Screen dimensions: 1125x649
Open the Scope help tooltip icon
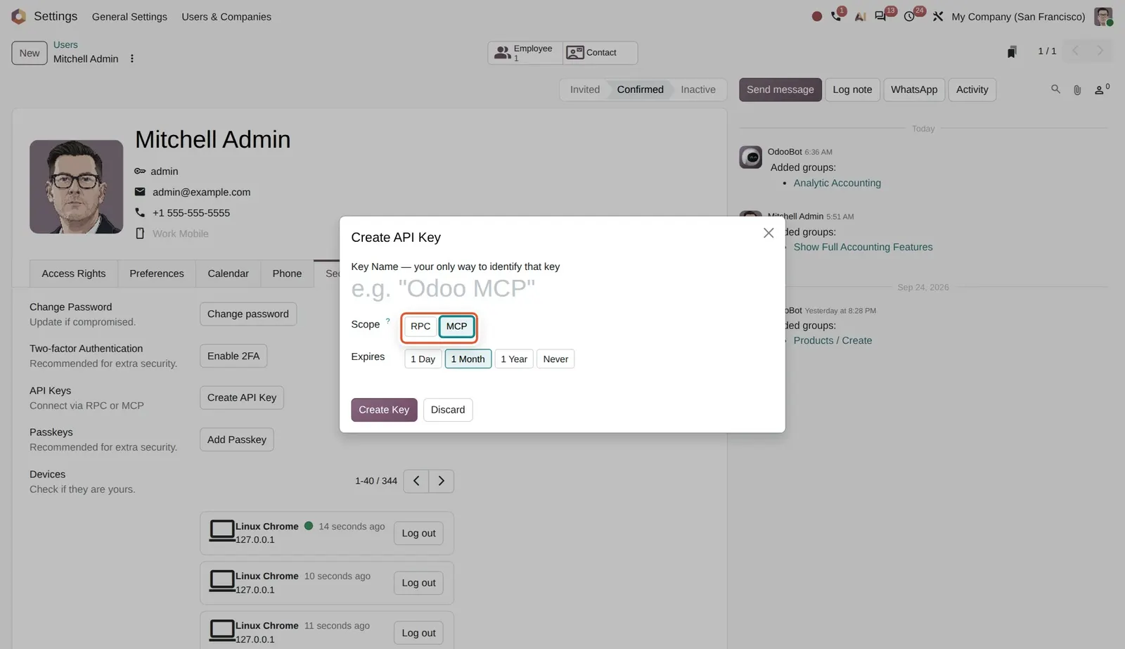387,321
